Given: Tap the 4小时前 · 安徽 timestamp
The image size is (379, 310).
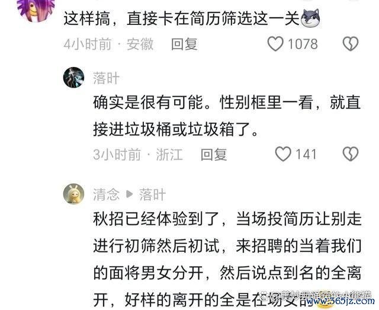Looking at the screenshot, I should pos(108,44).
